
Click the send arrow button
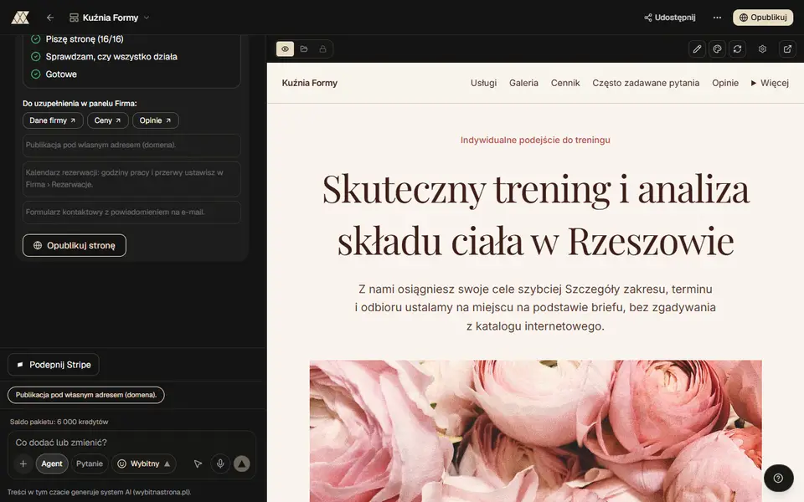(241, 464)
